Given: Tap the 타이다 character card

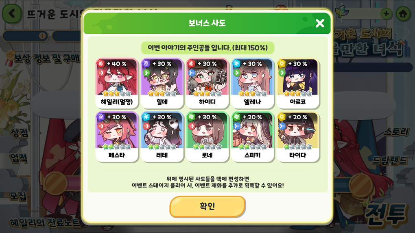Looking at the screenshot, I should [x=298, y=136].
